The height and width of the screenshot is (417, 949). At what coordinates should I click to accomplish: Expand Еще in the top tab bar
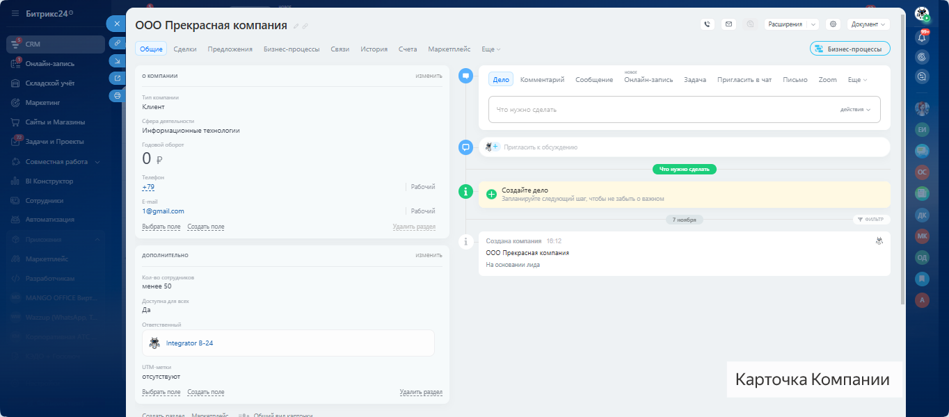[491, 49]
